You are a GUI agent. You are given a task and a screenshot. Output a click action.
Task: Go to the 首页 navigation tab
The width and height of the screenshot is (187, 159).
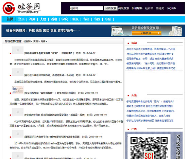click(10, 19)
